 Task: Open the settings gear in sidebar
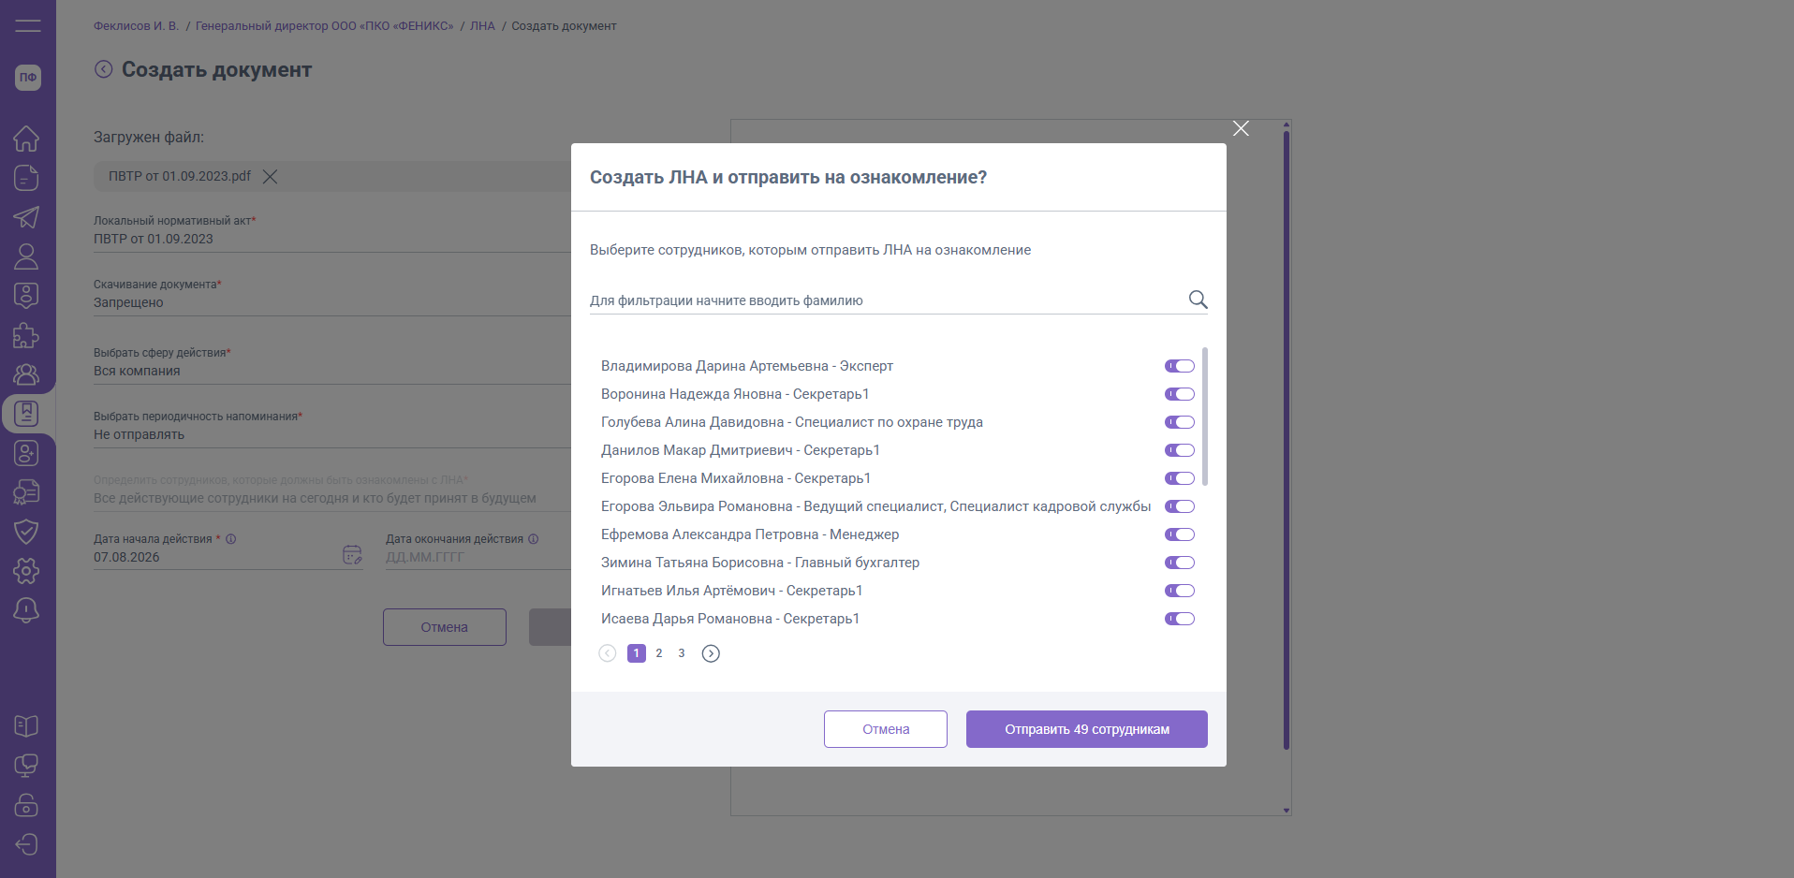pyautogui.click(x=26, y=570)
